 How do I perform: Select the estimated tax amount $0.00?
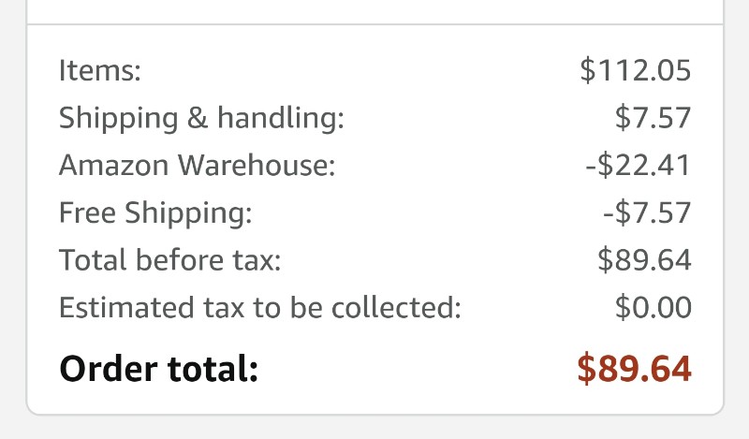click(653, 307)
